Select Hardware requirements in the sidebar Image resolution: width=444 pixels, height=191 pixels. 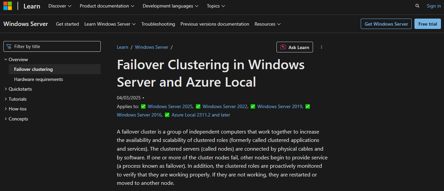point(39,79)
